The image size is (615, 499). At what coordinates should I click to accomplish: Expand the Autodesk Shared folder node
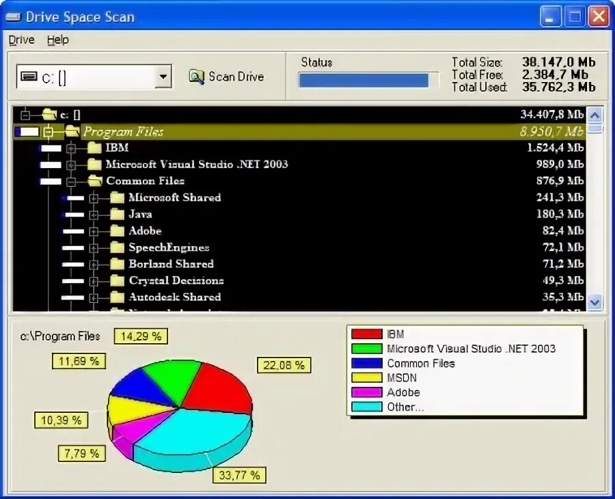click(94, 298)
